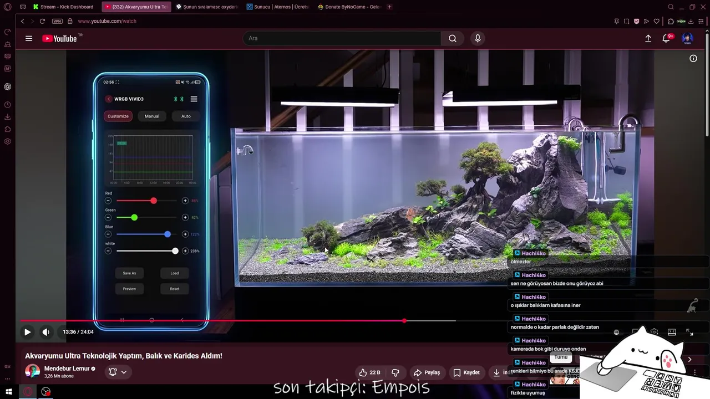Start voice search with the microphone
Screen dimensions: 710x399
pos(478,38)
